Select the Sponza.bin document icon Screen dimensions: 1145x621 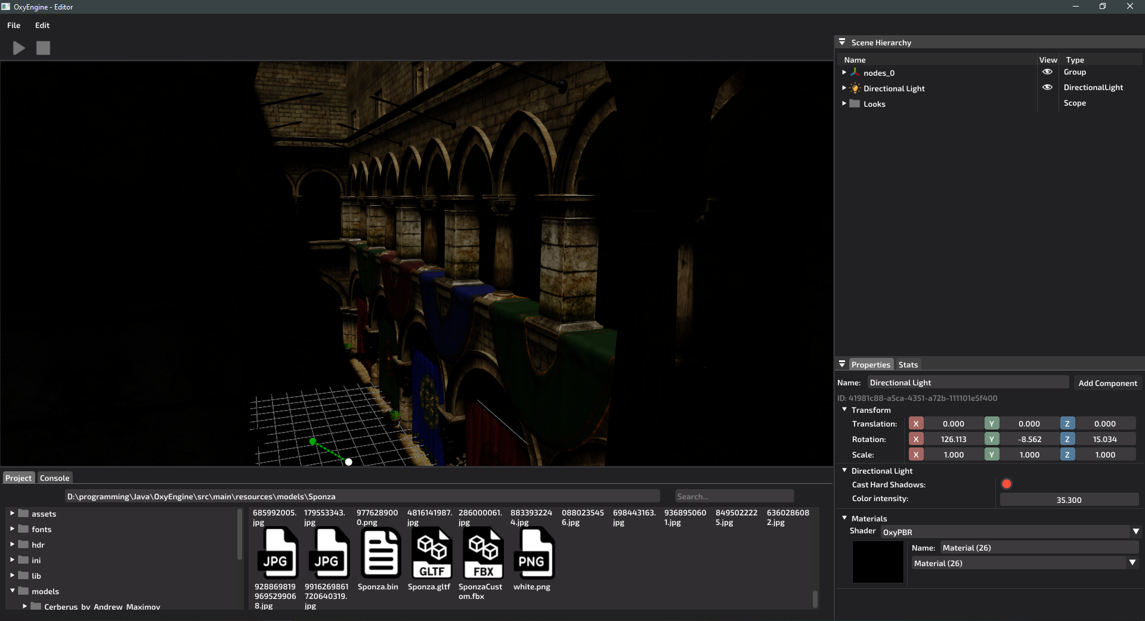tap(380, 553)
